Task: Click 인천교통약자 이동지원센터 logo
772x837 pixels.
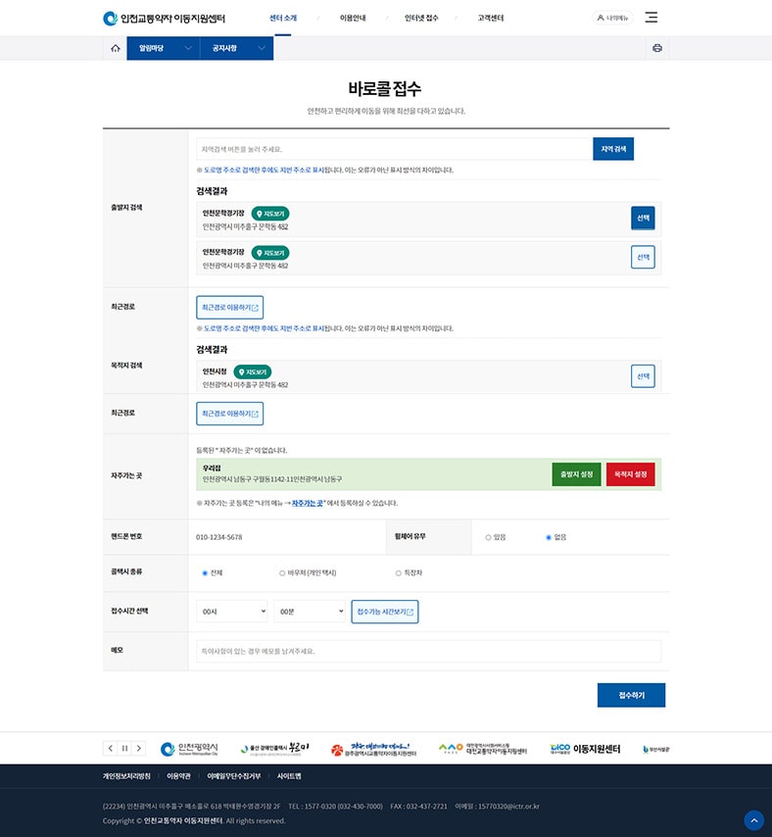Action: [x=164, y=18]
